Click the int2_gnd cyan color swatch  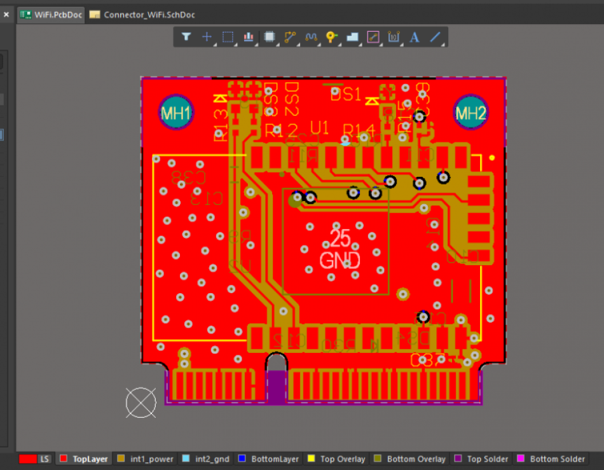click(186, 459)
